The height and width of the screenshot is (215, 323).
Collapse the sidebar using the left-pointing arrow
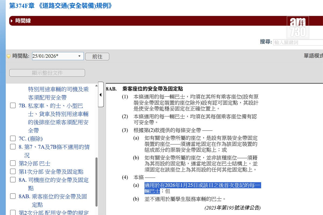tap(101, 95)
